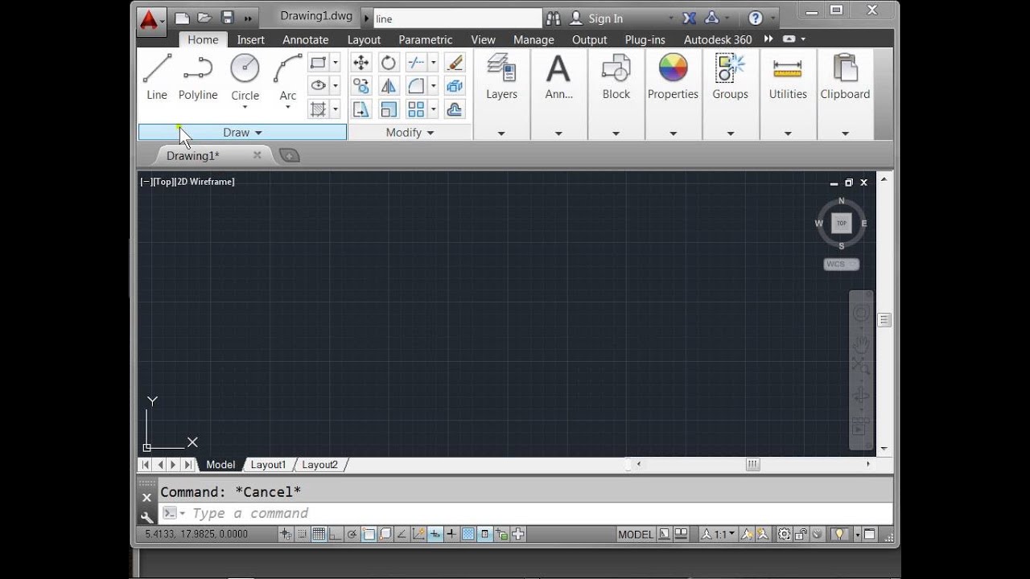Activate the Move tool
Image resolution: width=1030 pixels, height=579 pixels.
(x=360, y=63)
